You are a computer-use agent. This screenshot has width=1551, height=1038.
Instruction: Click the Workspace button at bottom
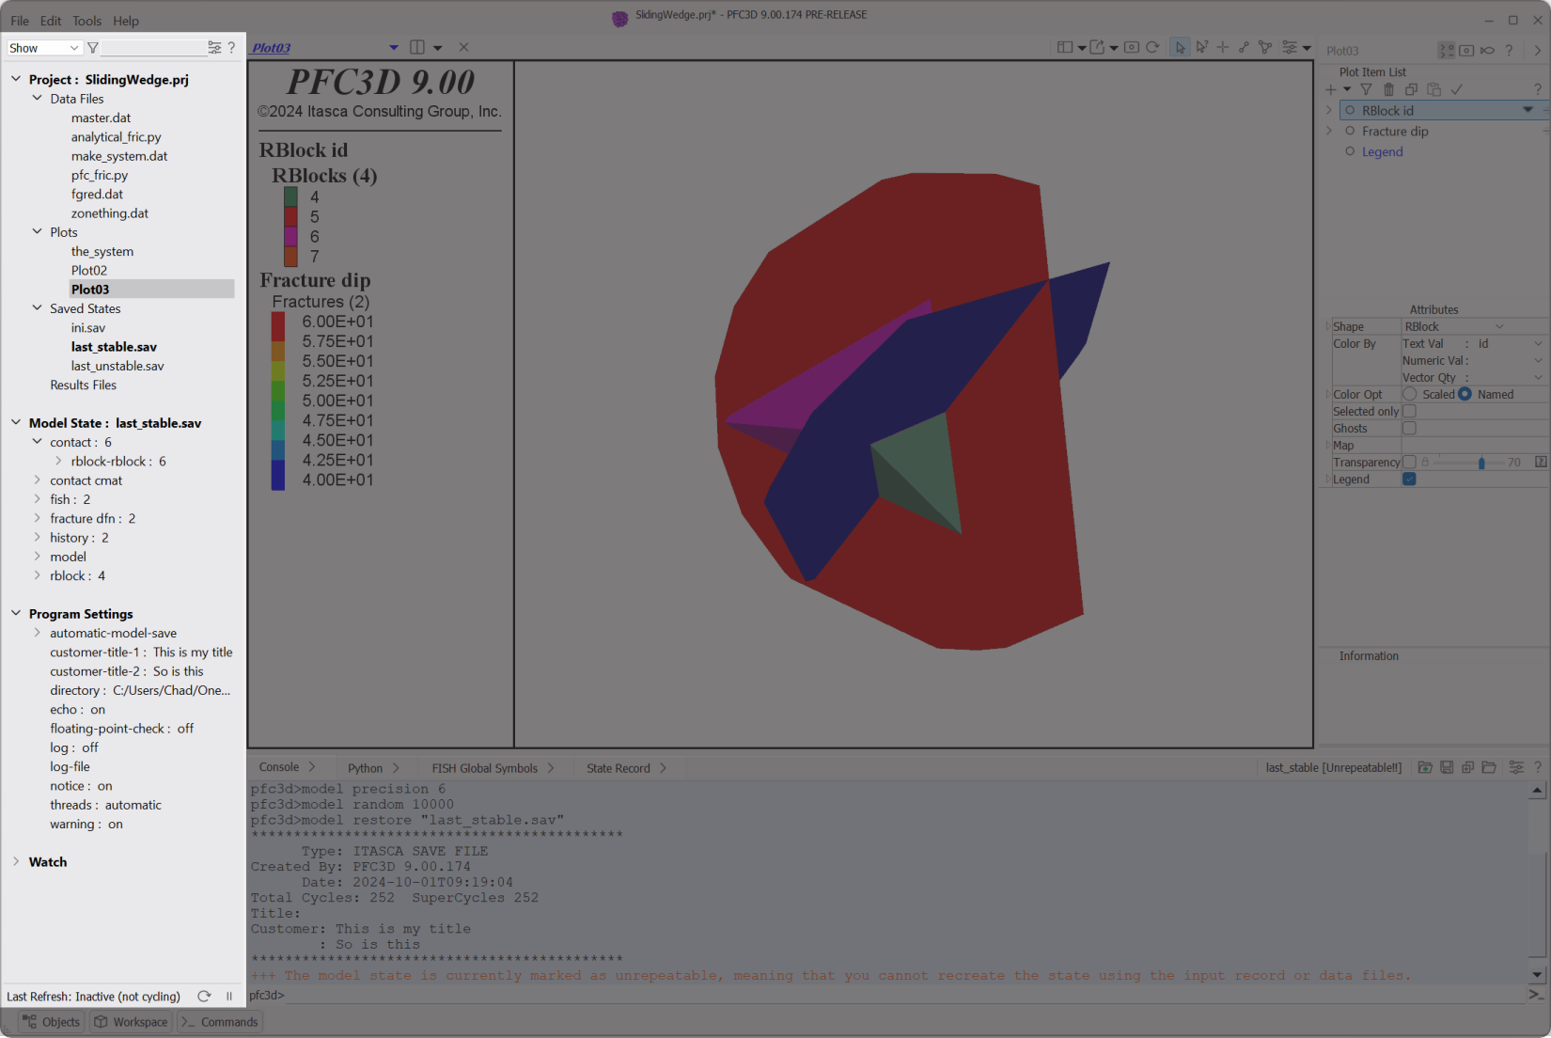tap(131, 1022)
